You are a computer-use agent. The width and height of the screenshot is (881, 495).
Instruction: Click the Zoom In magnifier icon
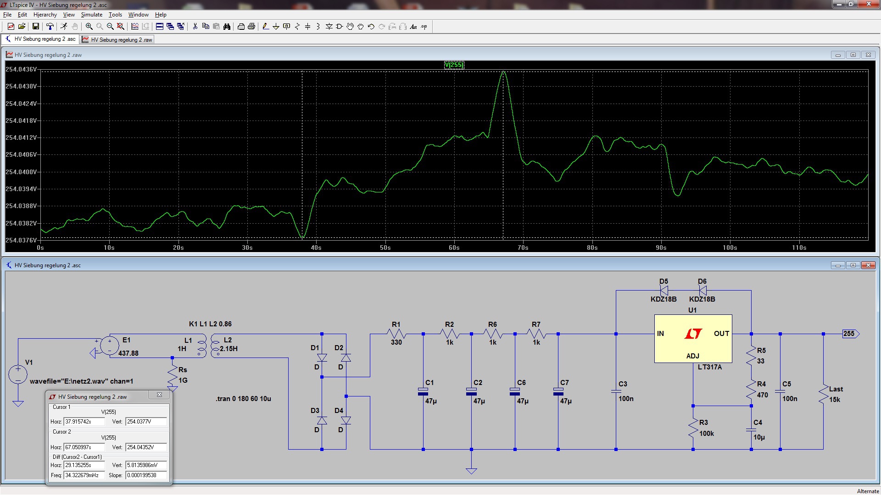pos(89,27)
